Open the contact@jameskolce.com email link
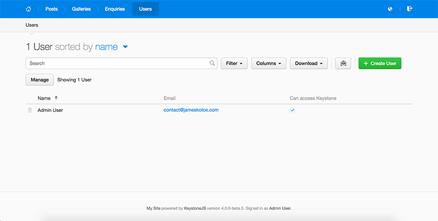The width and height of the screenshot is (438, 221). 191,110
